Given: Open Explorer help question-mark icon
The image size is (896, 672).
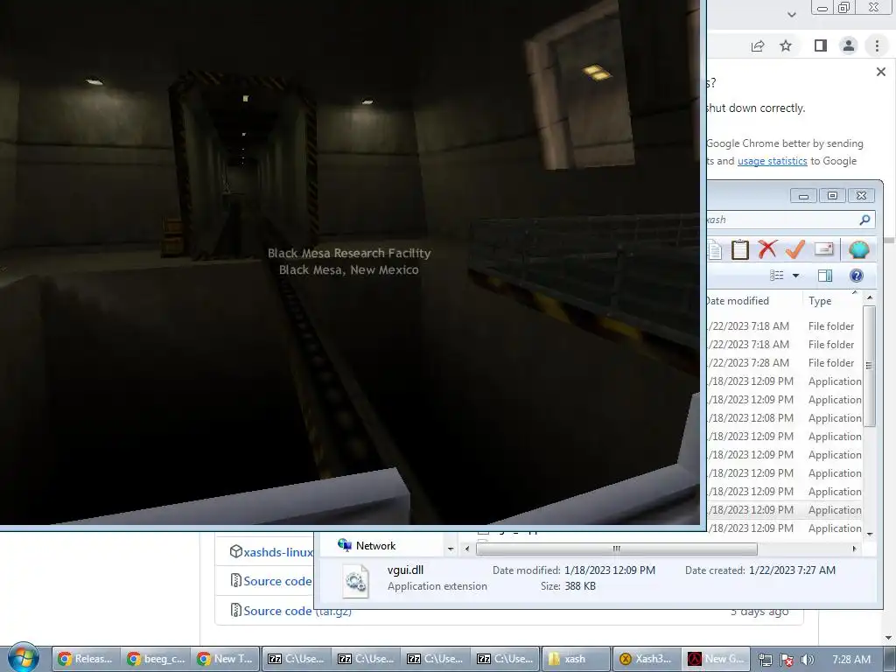Looking at the screenshot, I should tap(856, 276).
